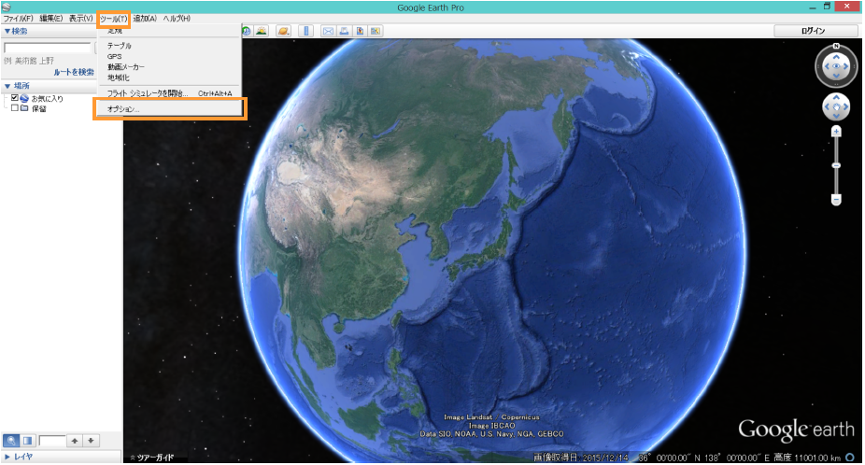
Task: Click the 高度 11001.00 km status text
Action: (x=807, y=458)
